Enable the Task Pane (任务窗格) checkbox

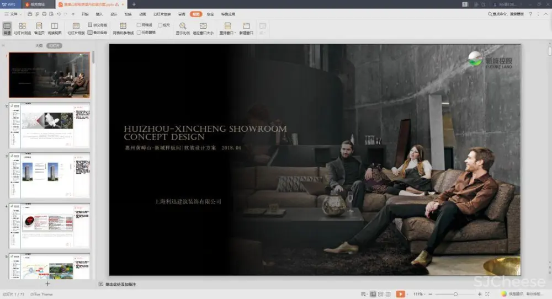pos(139,33)
